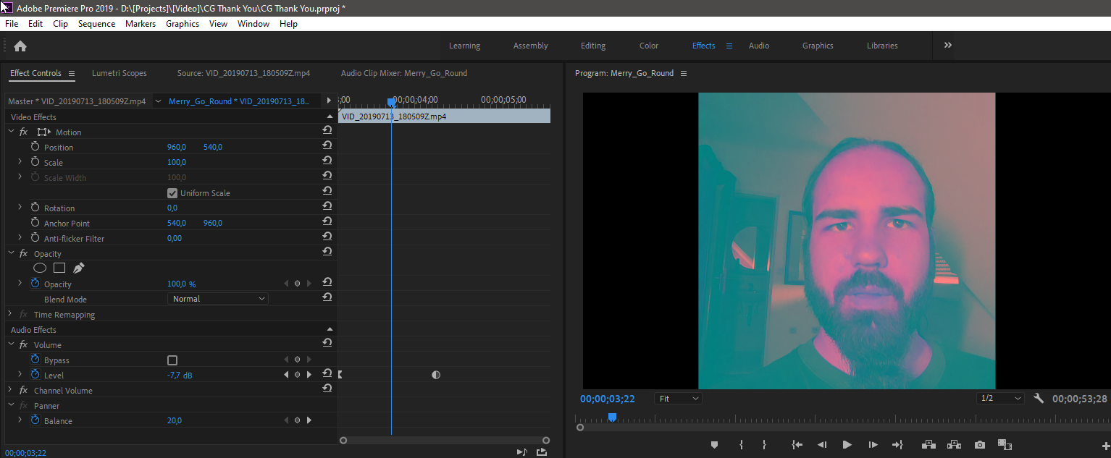
Task: Step back one frame
Action: [822, 445]
